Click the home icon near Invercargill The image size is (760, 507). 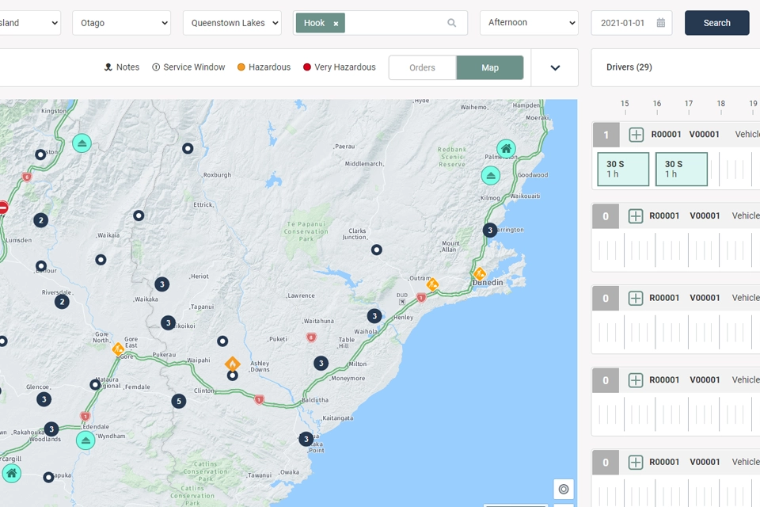tap(11, 473)
